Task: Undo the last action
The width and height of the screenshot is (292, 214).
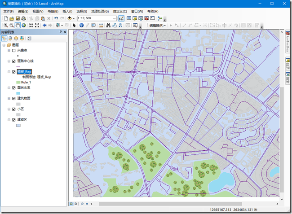Action: pos(56,18)
